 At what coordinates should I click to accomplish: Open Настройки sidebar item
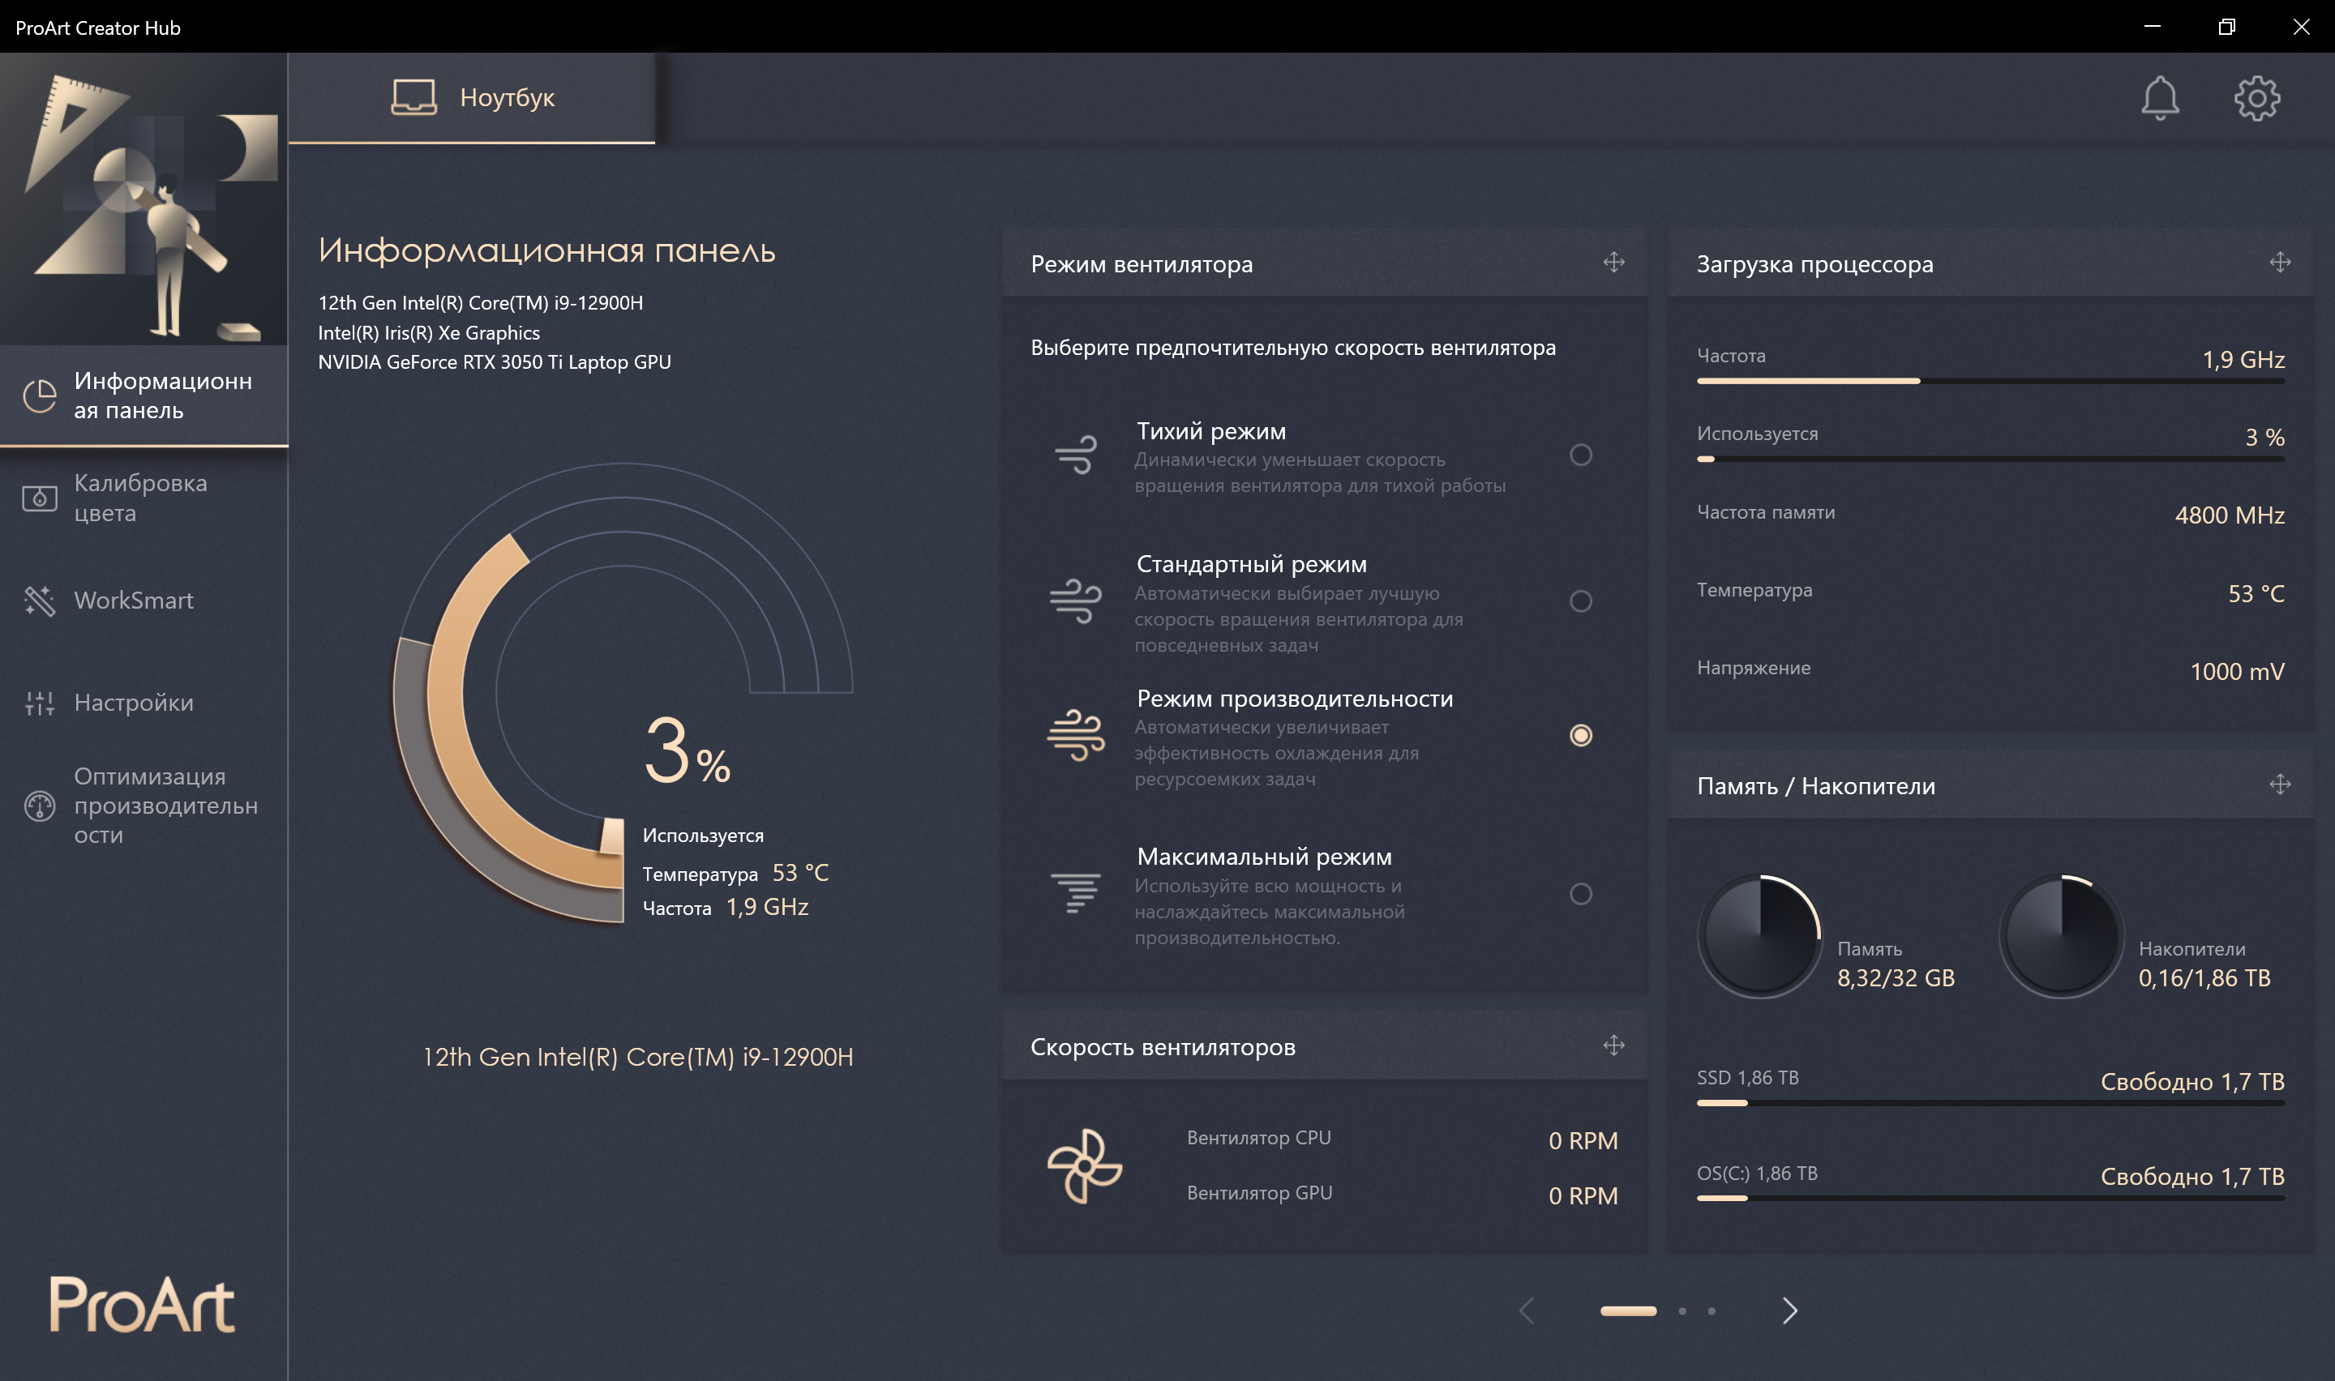[x=134, y=703]
